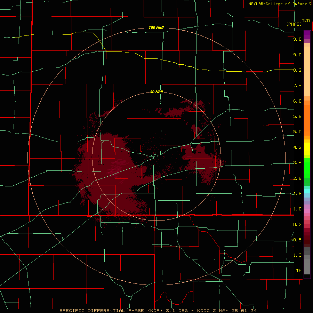
Task: Click the 4.2 value on the color scale
Action: [x=297, y=147]
